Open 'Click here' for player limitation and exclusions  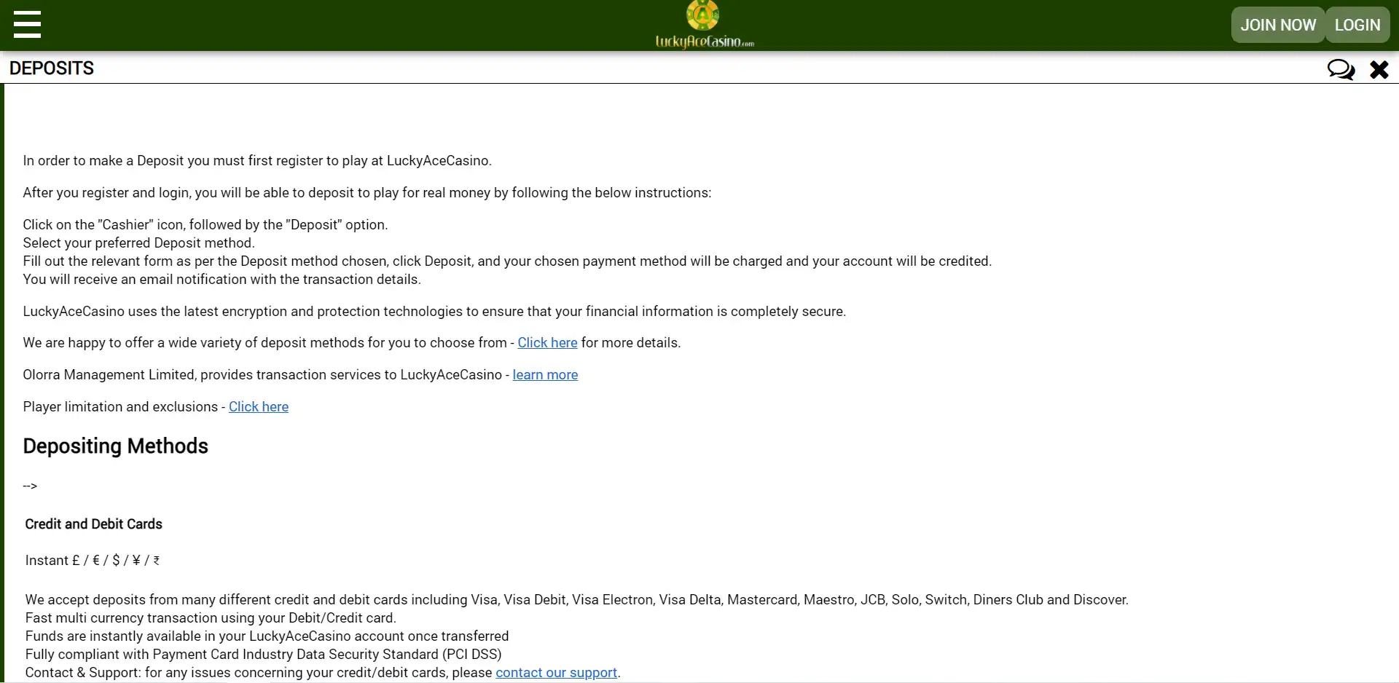(258, 407)
